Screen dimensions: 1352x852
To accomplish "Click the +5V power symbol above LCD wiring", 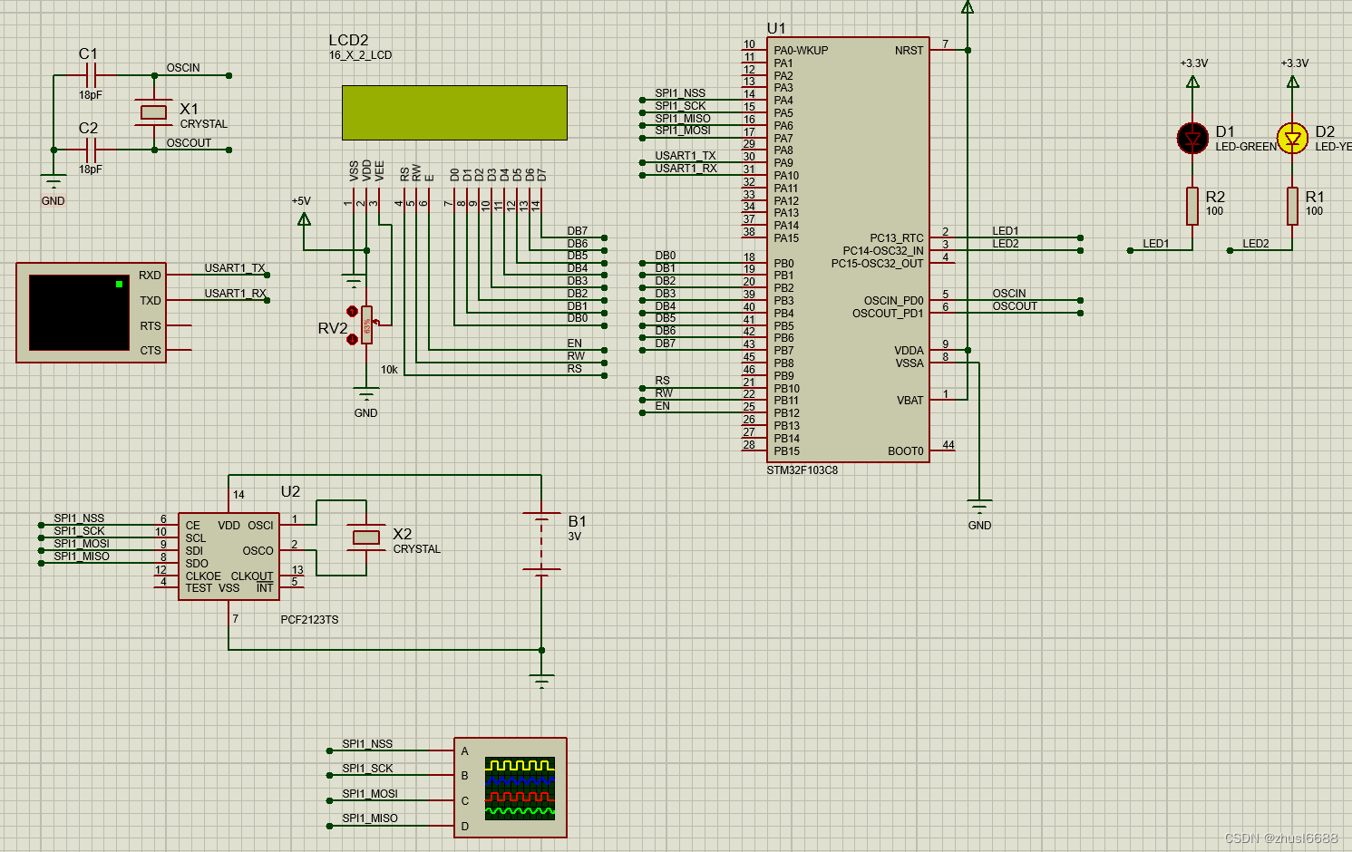I will pyautogui.click(x=305, y=218).
